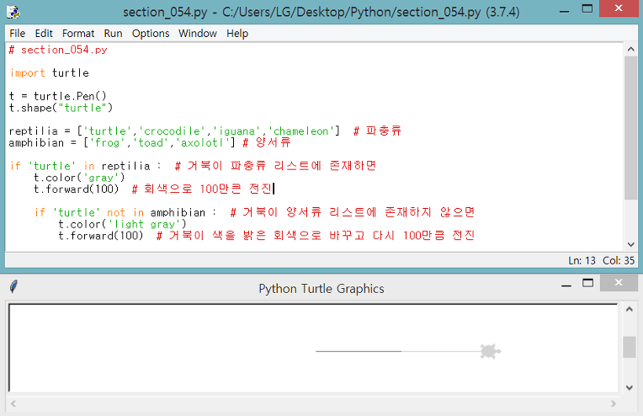The height and width of the screenshot is (416, 643).
Task: Maximize the section_054.py editor window
Action: coord(587,8)
